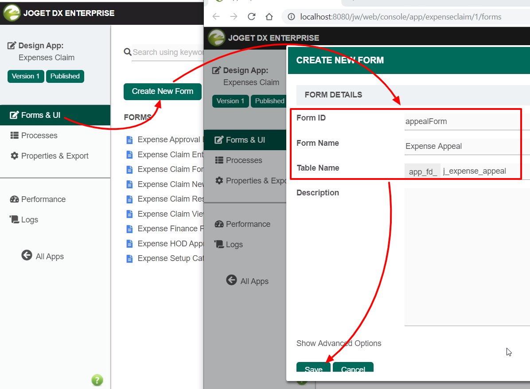Click the site info icon in address bar
Image resolution: width=530 pixels, height=389 pixels.
[x=291, y=17]
